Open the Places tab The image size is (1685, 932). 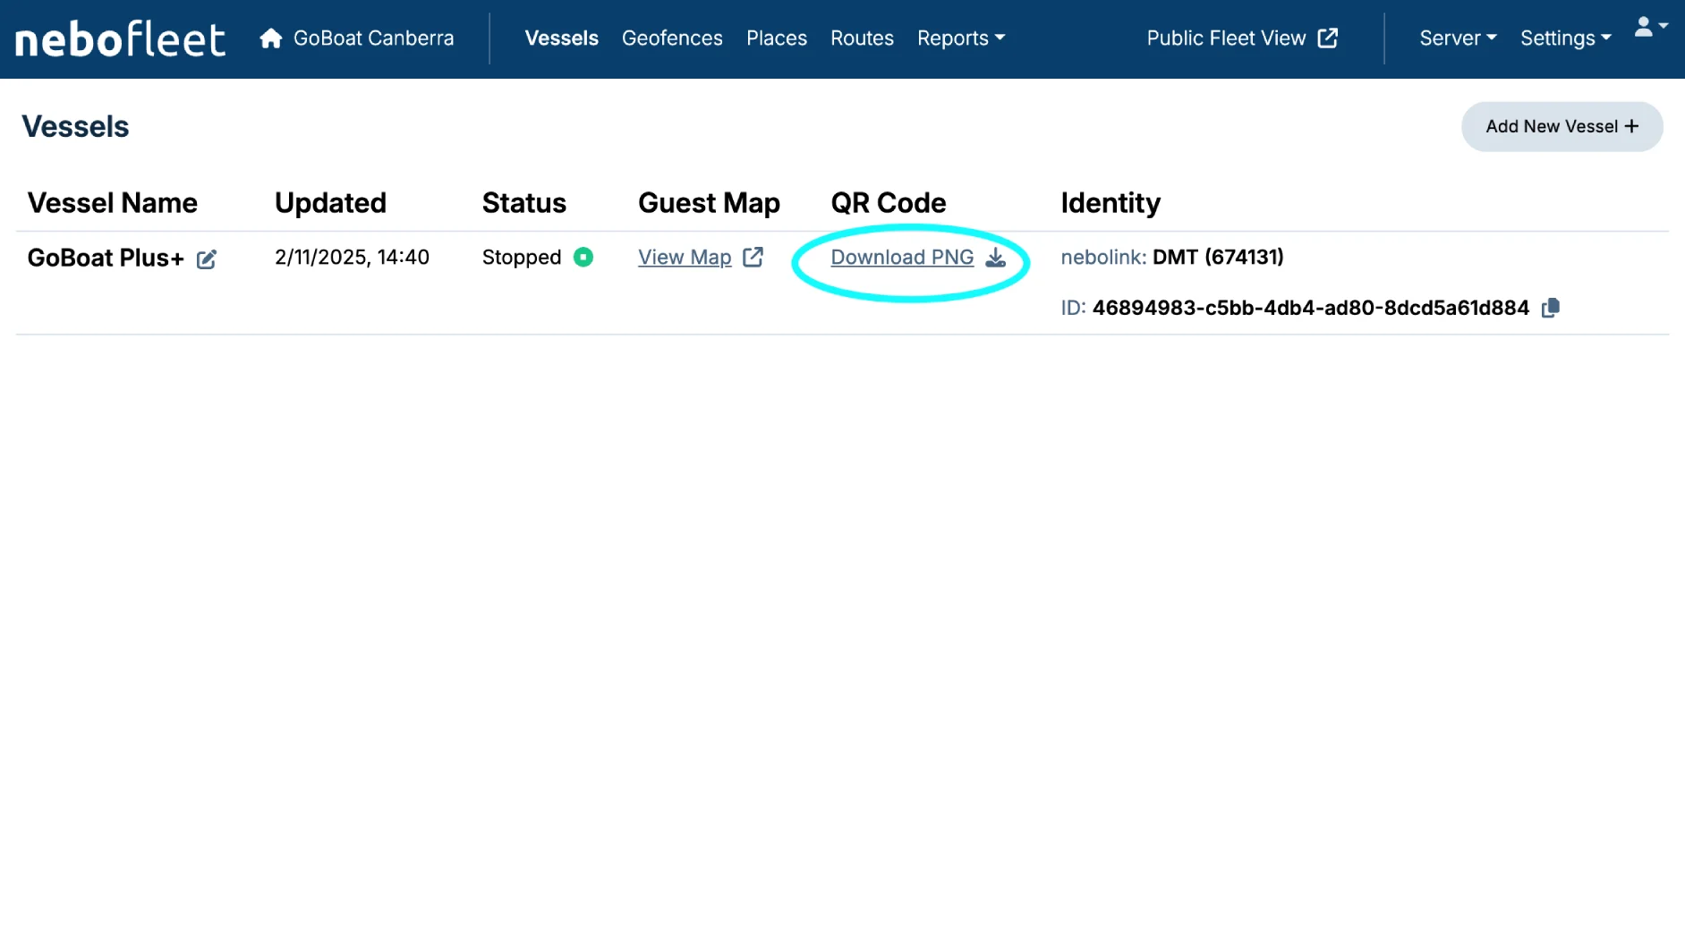tap(776, 38)
